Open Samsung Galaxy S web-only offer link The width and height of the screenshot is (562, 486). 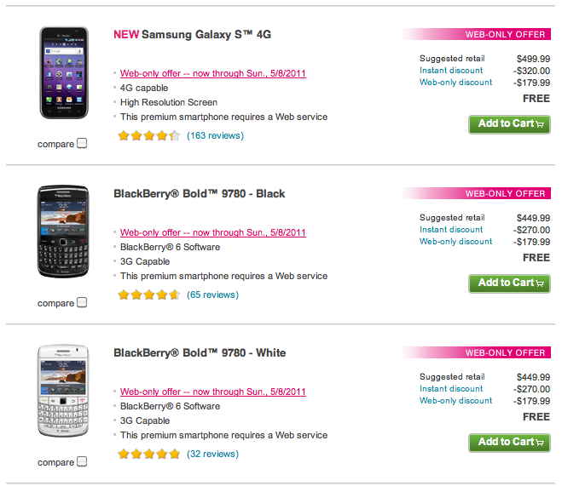click(212, 74)
